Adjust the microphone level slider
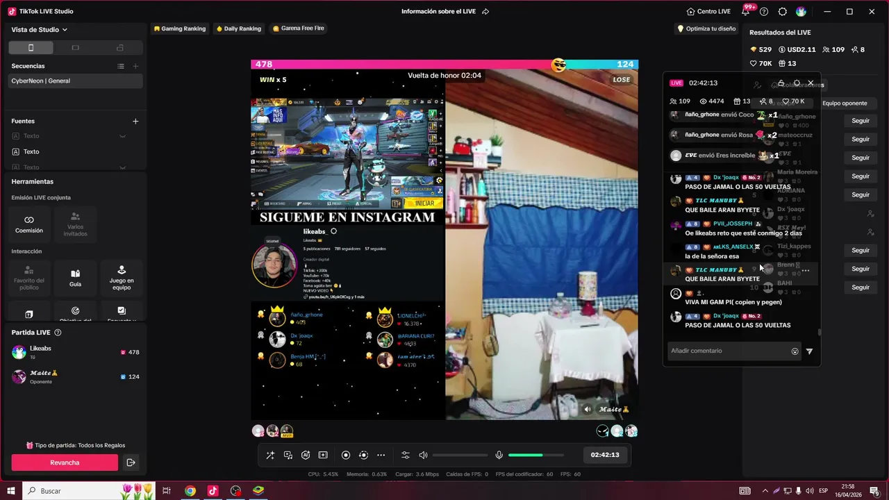 [536, 455]
